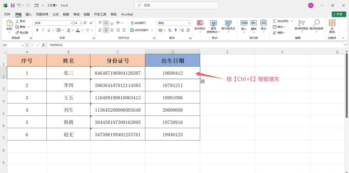
Task: Open Sort & Filter (排序和筛选)
Action: 301,26
